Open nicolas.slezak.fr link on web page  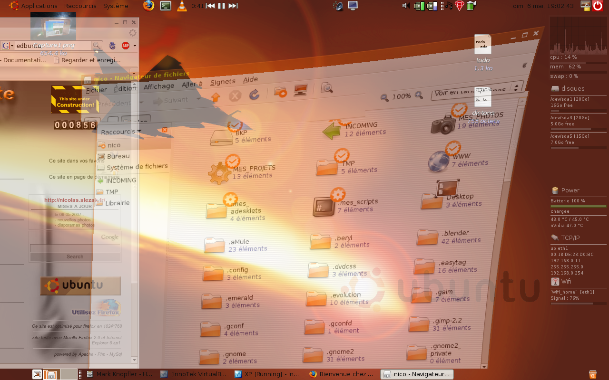tap(74, 200)
